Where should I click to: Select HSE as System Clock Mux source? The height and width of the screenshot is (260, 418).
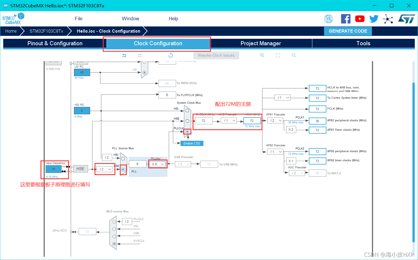point(187,121)
